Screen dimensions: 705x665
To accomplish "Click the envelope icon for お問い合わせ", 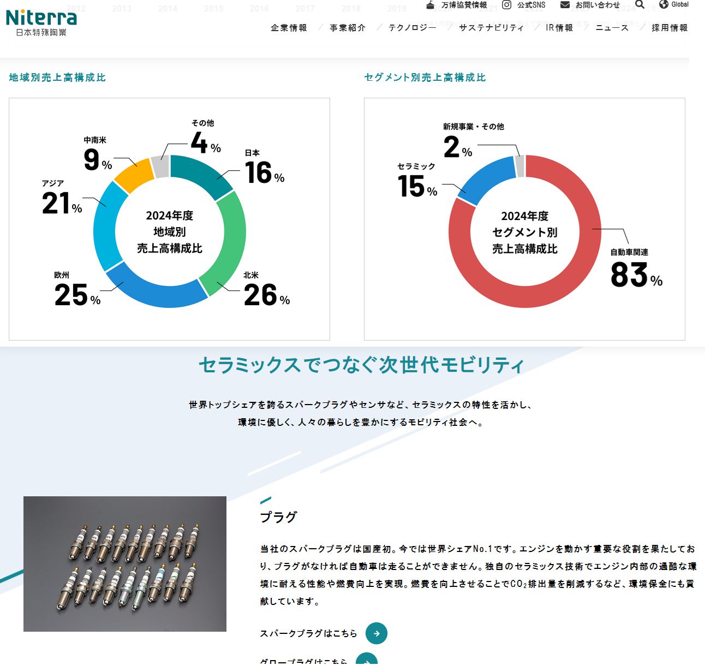I will (x=565, y=5).
